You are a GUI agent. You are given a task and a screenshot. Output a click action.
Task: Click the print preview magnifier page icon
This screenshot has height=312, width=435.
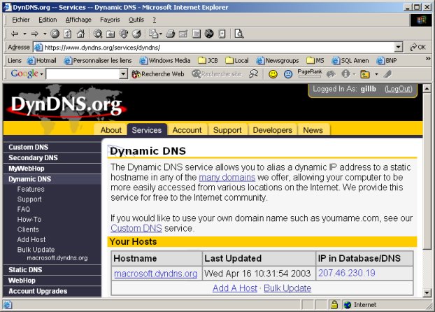[x=239, y=34]
